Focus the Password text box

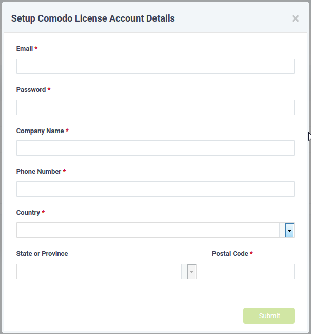pos(155,107)
